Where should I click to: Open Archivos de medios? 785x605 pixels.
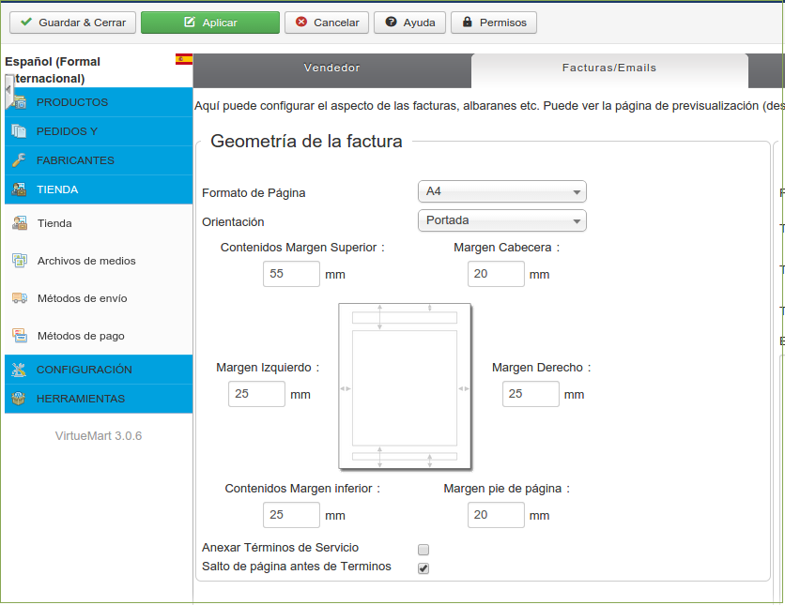click(99, 261)
